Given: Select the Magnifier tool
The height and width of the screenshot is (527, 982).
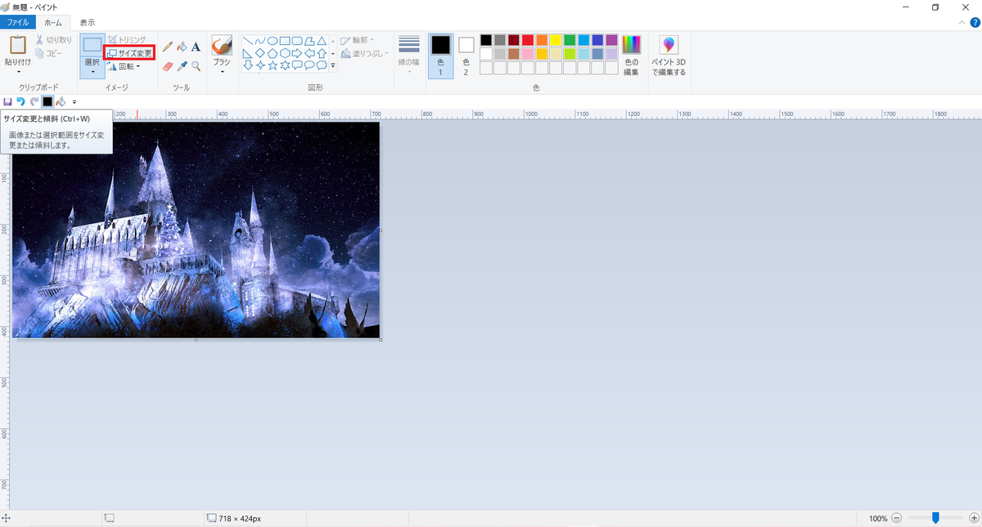Looking at the screenshot, I should point(196,66).
